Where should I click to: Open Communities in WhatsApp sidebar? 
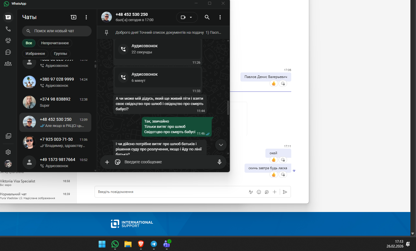8,63
